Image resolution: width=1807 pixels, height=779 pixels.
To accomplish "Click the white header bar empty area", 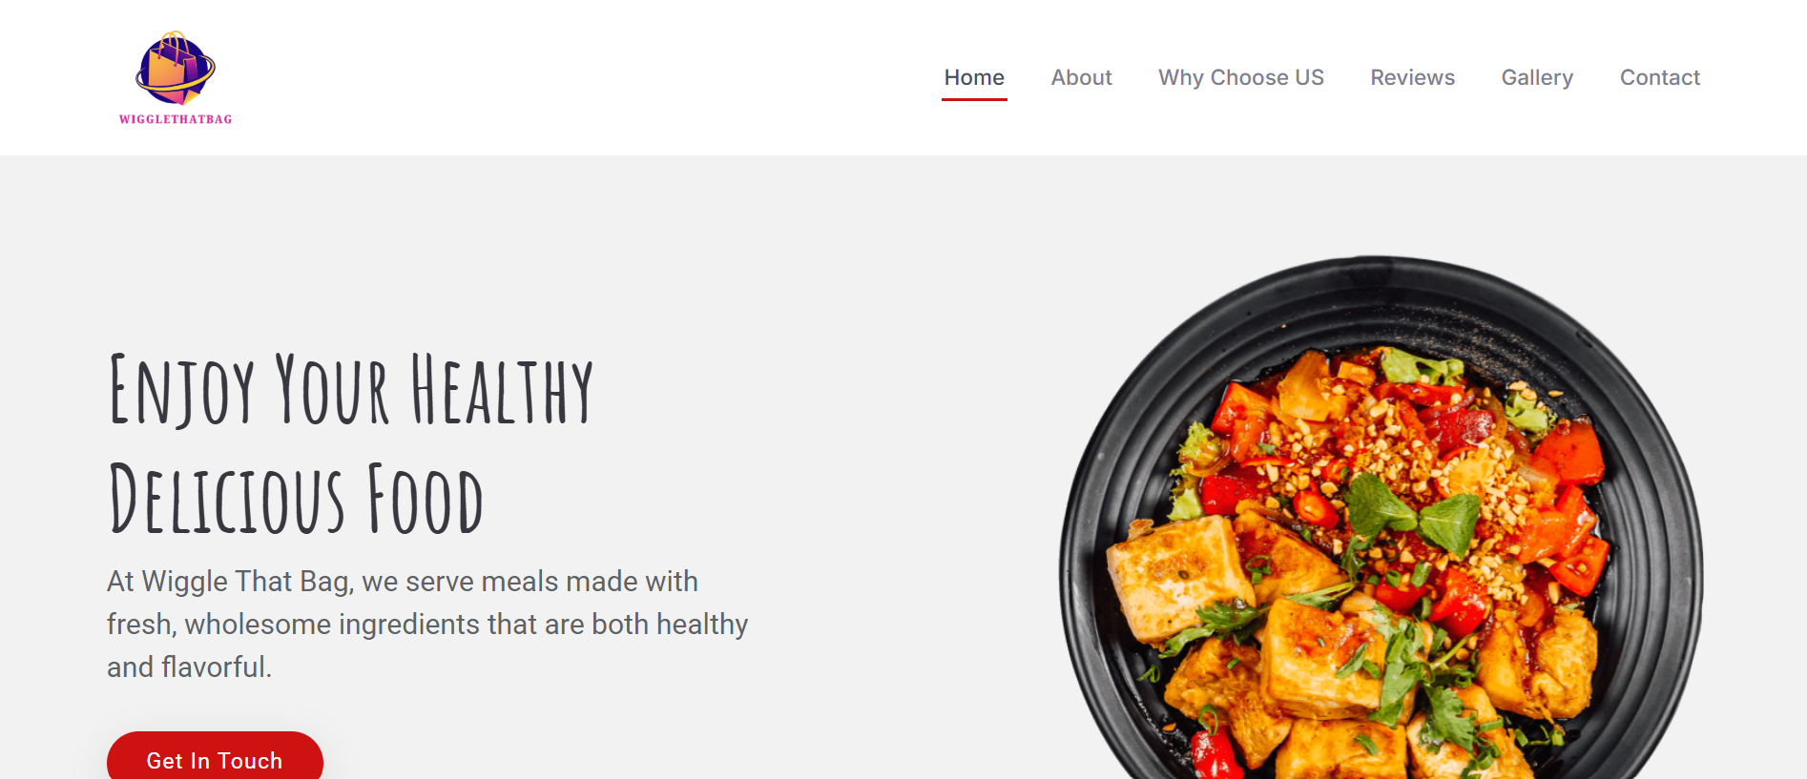I will point(572,77).
